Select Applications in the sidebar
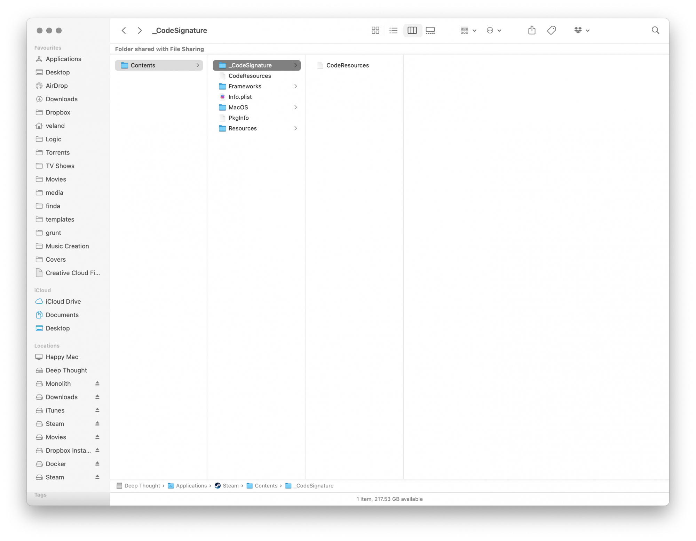Screen dimensions: 696x541 tap(63, 59)
